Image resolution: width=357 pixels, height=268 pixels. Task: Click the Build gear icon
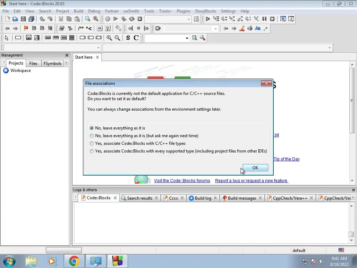108,19
